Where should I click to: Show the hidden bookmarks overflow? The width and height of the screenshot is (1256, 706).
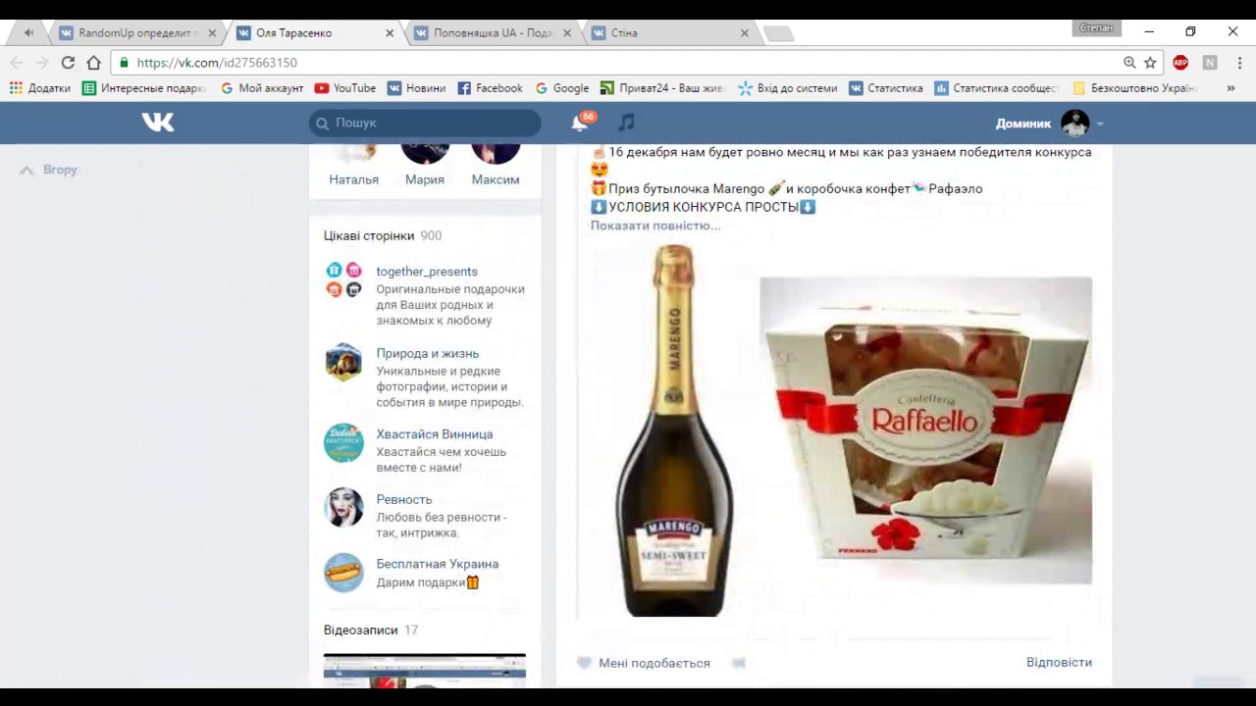1230,88
